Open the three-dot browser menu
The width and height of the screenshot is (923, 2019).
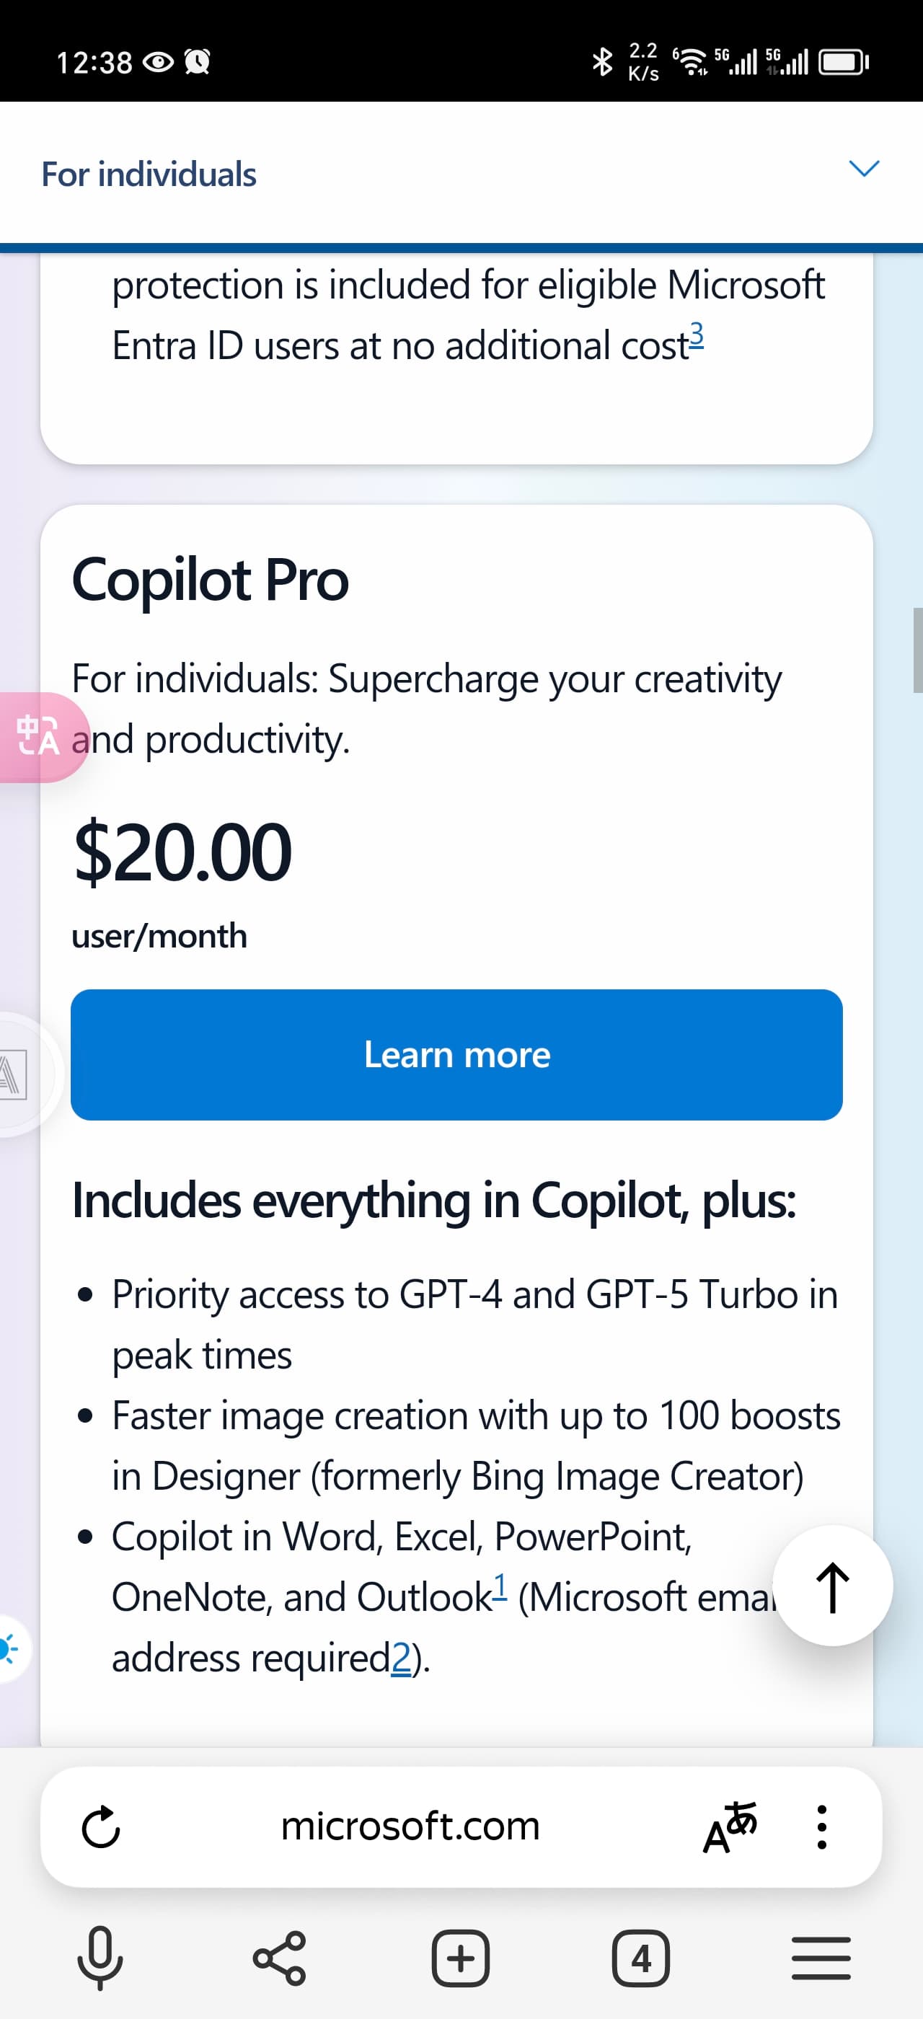pyautogui.click(x=821, y=1827)
